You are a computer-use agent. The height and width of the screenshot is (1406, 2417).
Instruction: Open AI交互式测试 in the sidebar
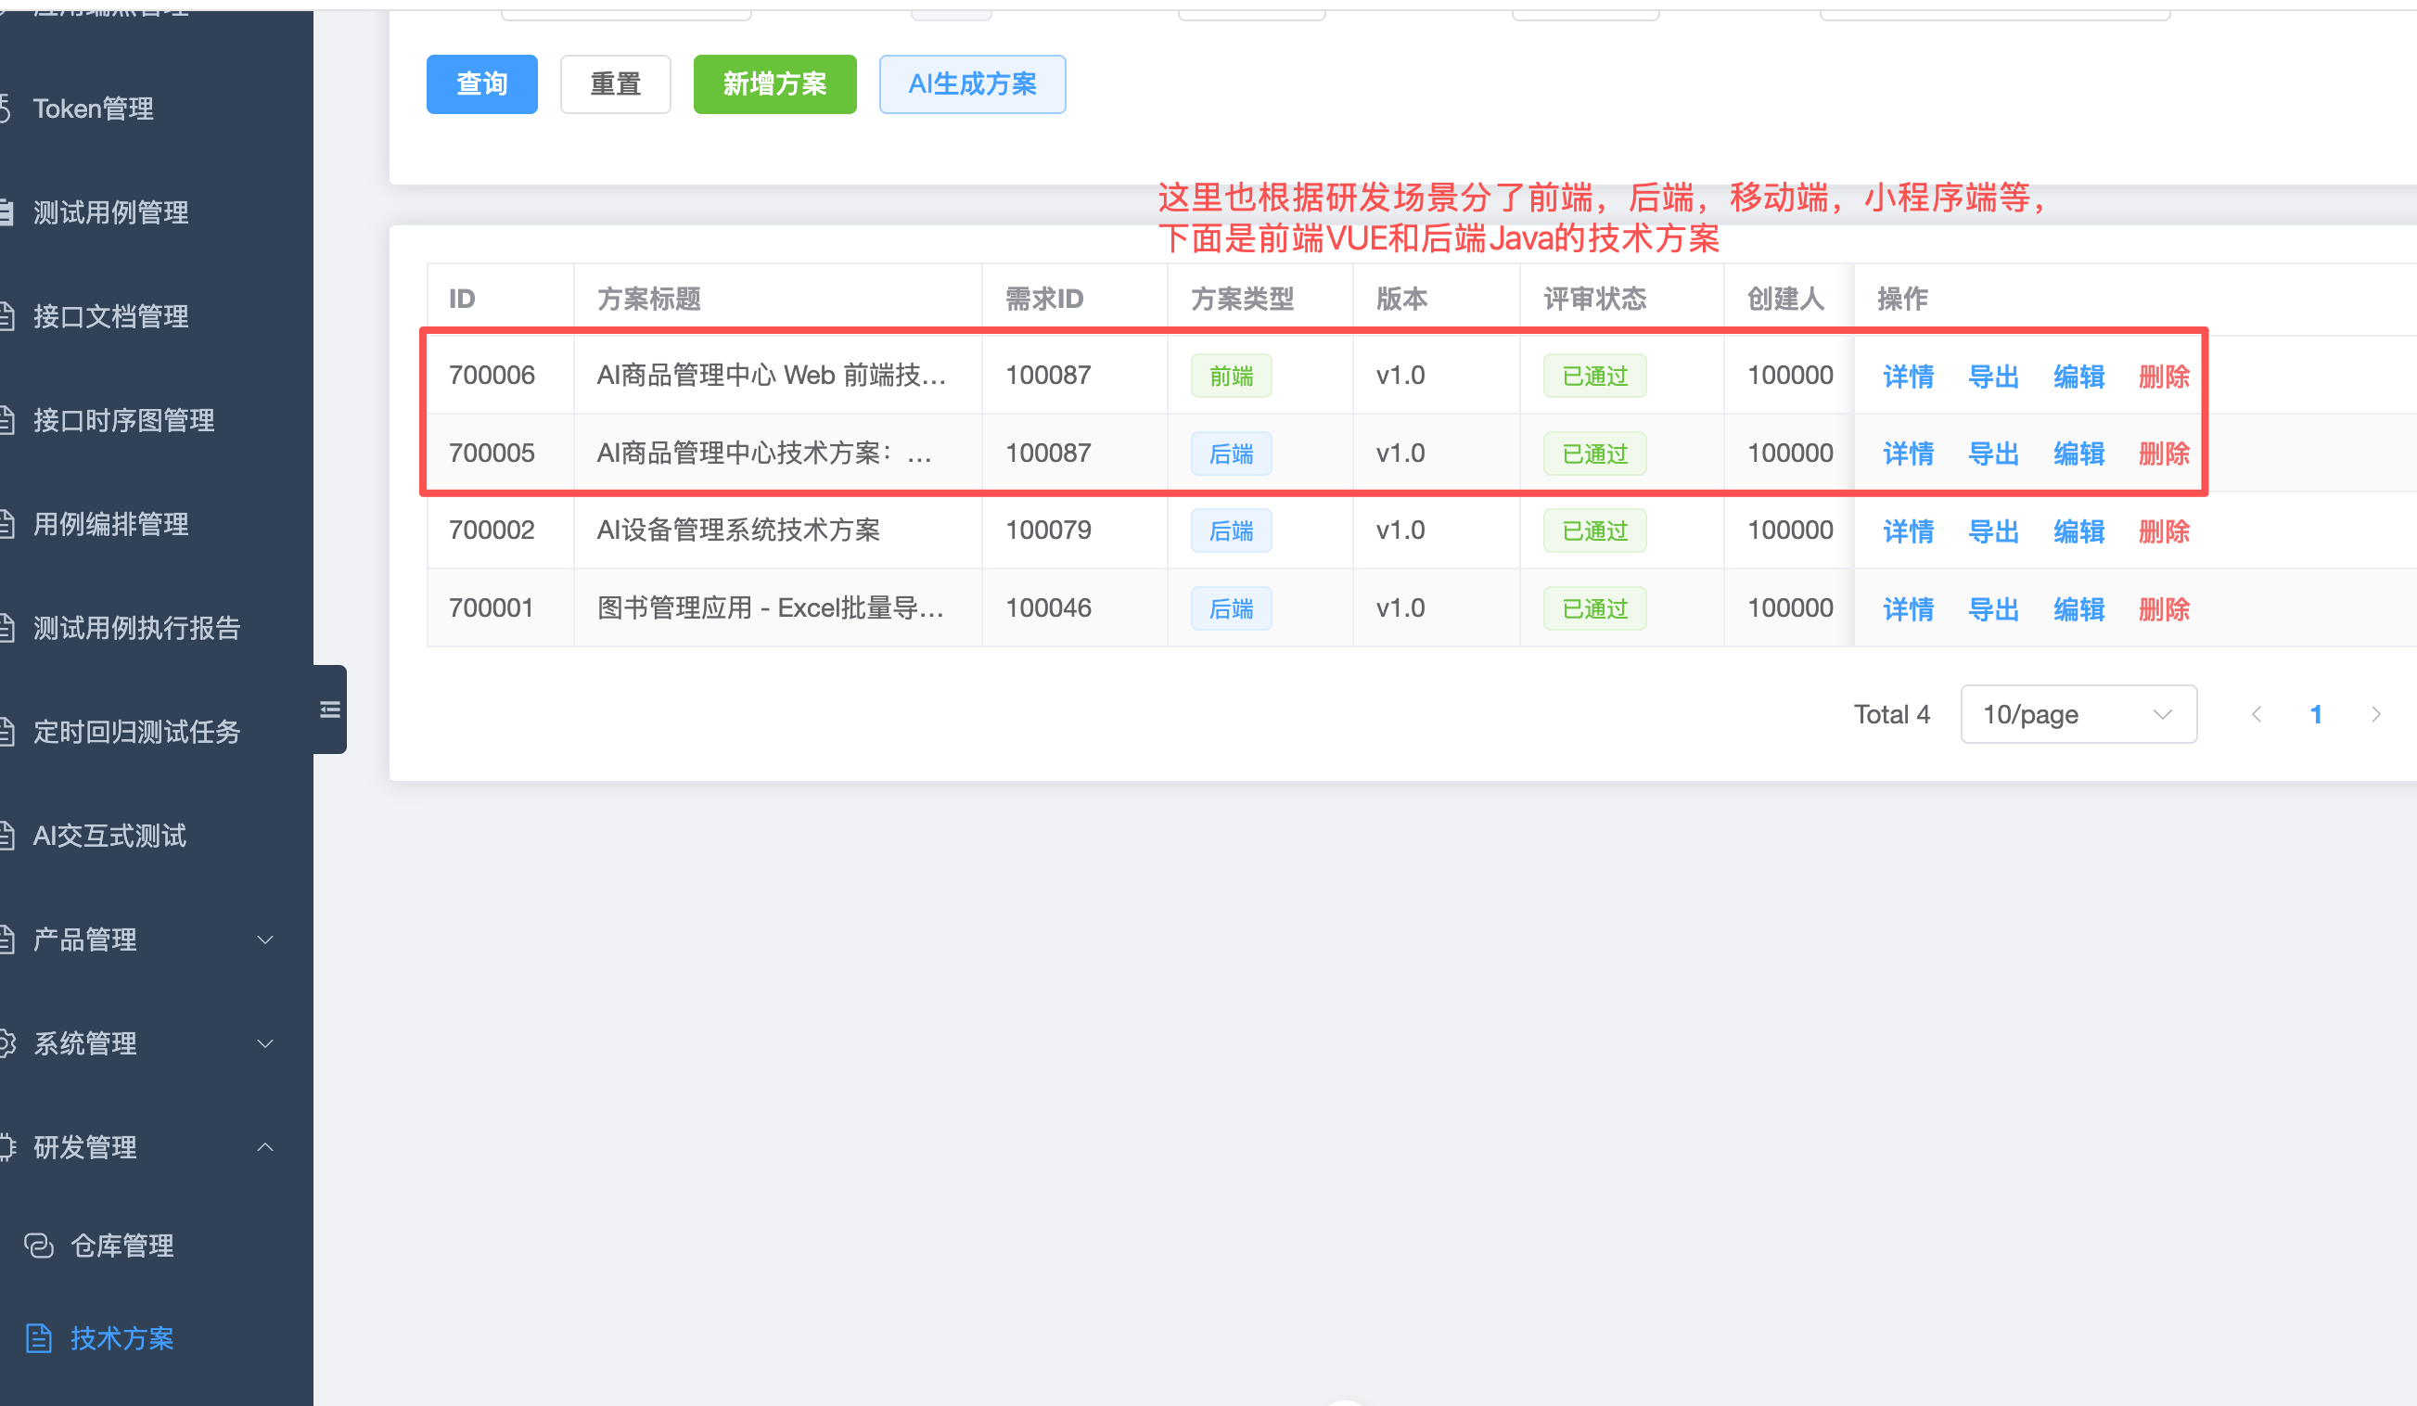tap(109, 836)
